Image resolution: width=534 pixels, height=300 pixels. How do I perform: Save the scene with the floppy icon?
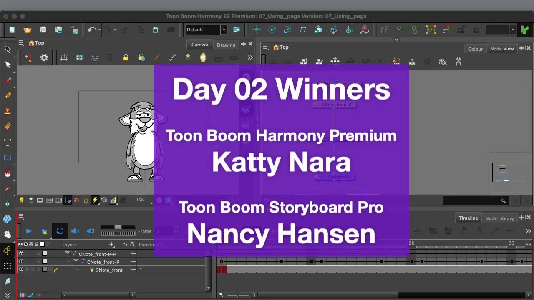[43, 30]
